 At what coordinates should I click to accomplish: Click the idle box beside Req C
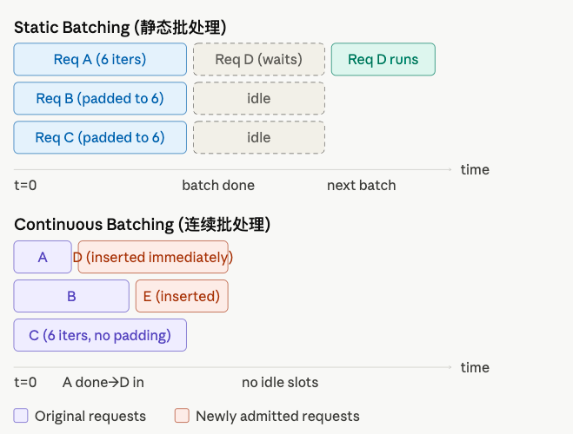[x=258, y=138]
